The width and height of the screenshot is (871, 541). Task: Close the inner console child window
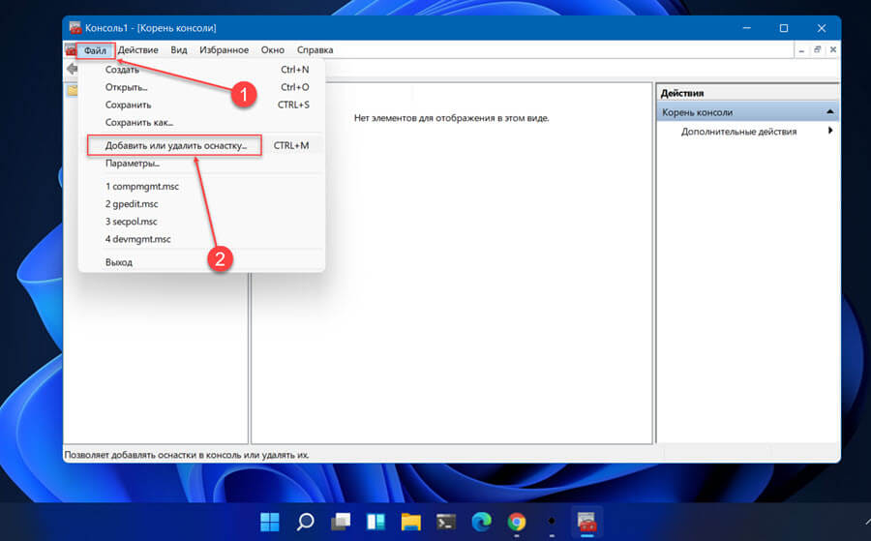(x=832, y=50)
